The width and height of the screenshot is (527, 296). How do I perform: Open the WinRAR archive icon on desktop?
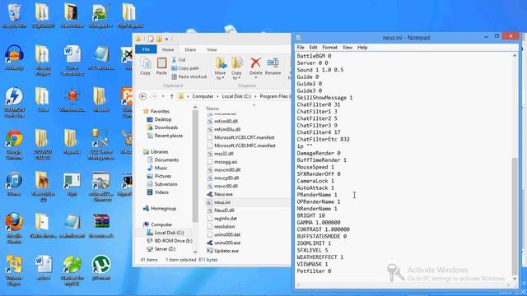tap(100, 226)
